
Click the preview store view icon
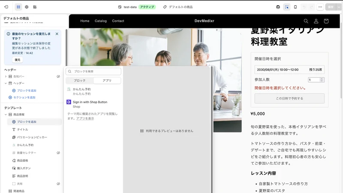(278, 7)
